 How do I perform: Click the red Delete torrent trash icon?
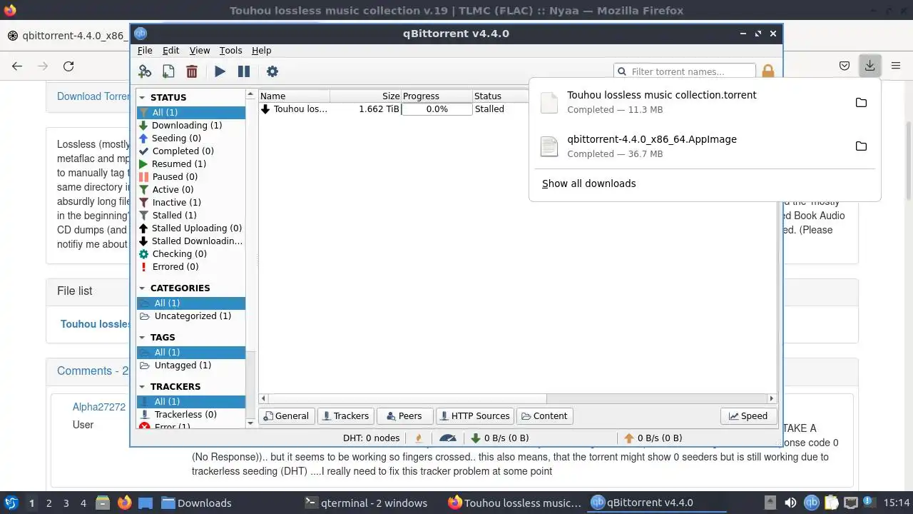click(192, 71)
